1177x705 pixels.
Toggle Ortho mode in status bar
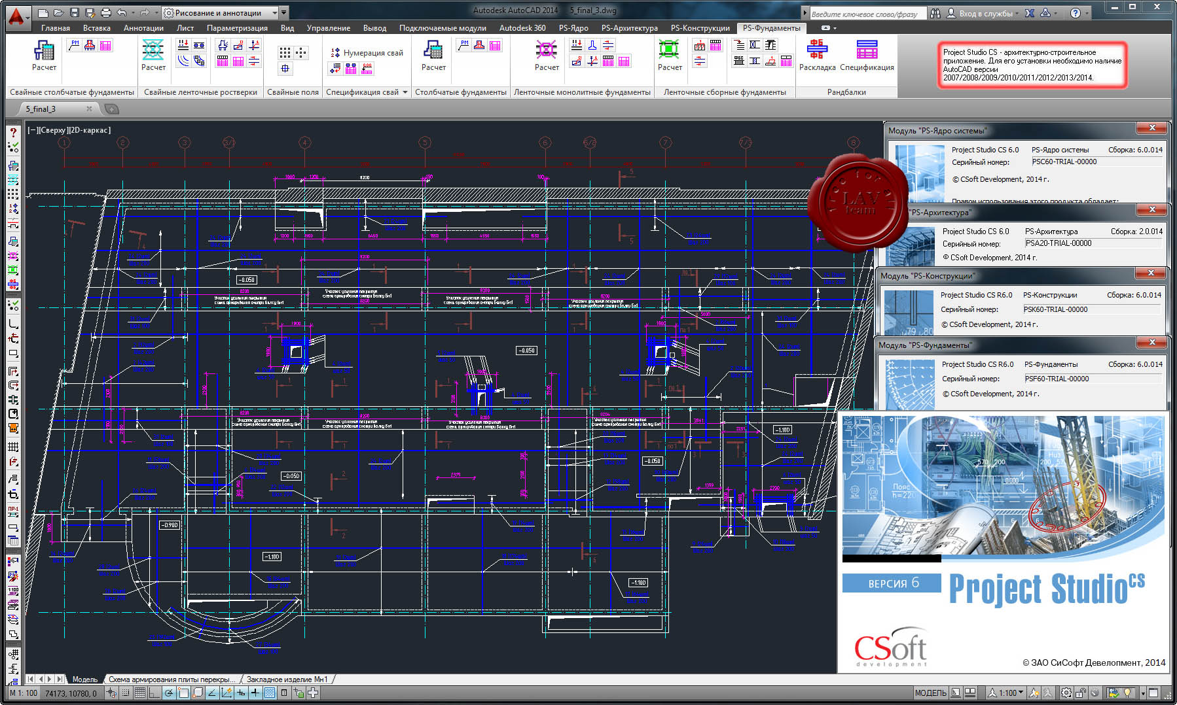(154, 693)
